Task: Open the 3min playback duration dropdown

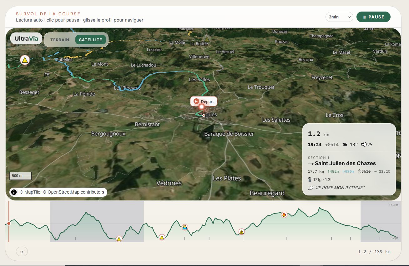Action: point(339,17)
